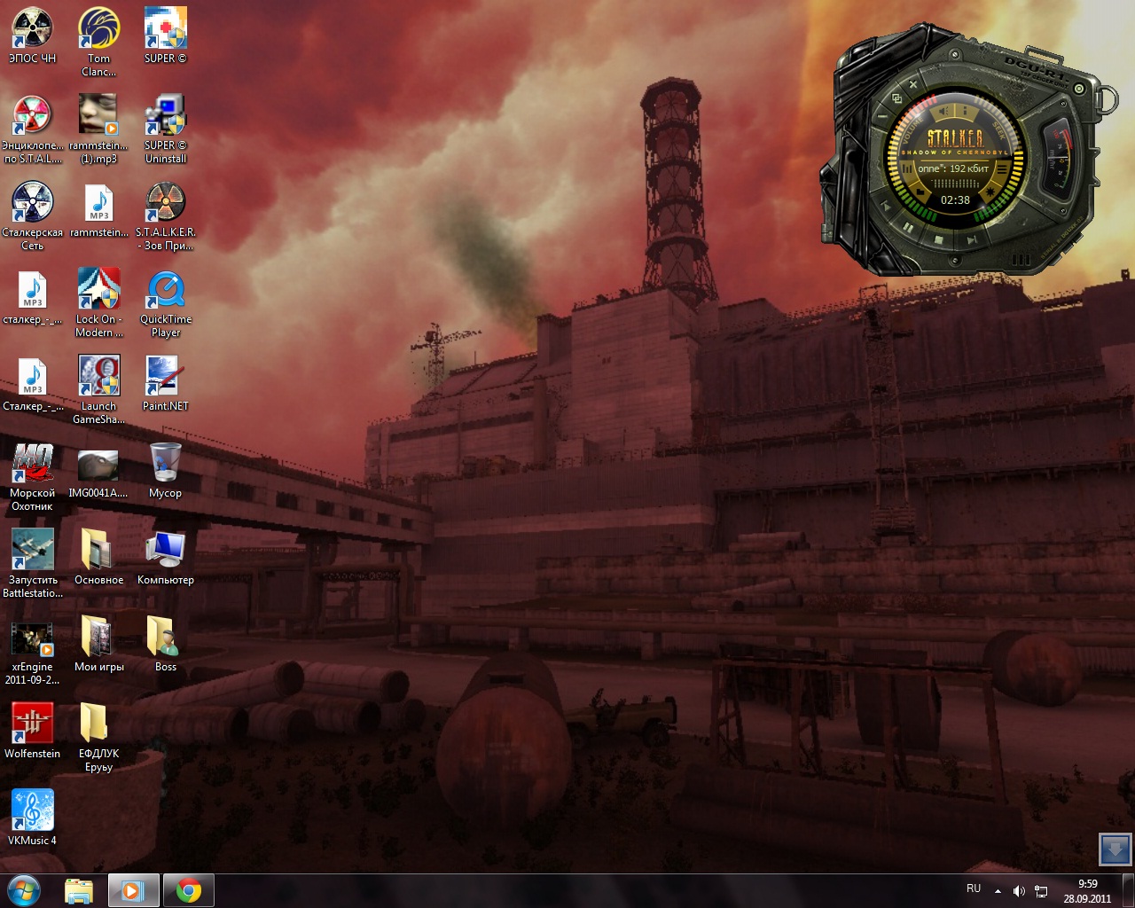Screen dimensions: 1135x908
Task: Open the Boss folder
Action: 165,645
